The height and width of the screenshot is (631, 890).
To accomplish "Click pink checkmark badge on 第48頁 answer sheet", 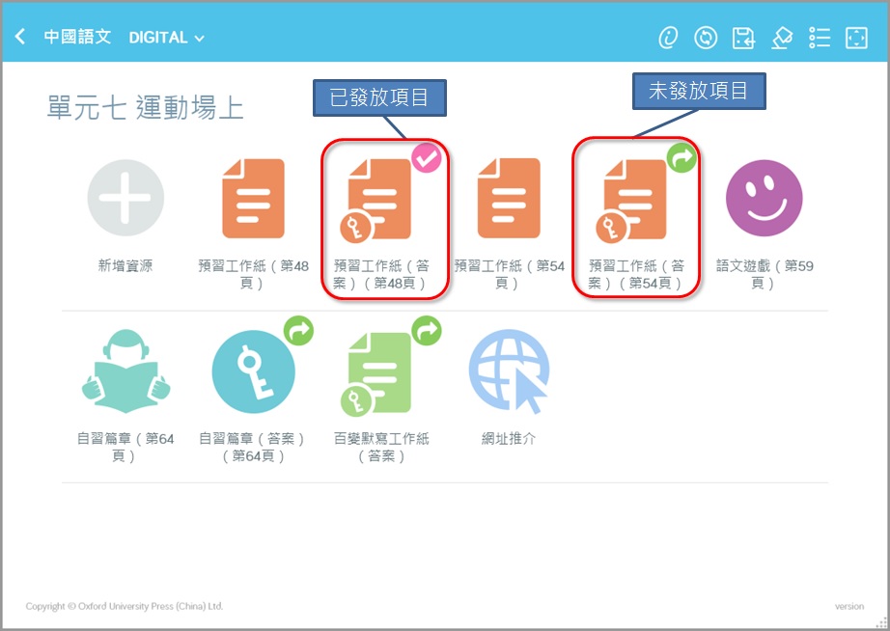I will click(427, 157).
